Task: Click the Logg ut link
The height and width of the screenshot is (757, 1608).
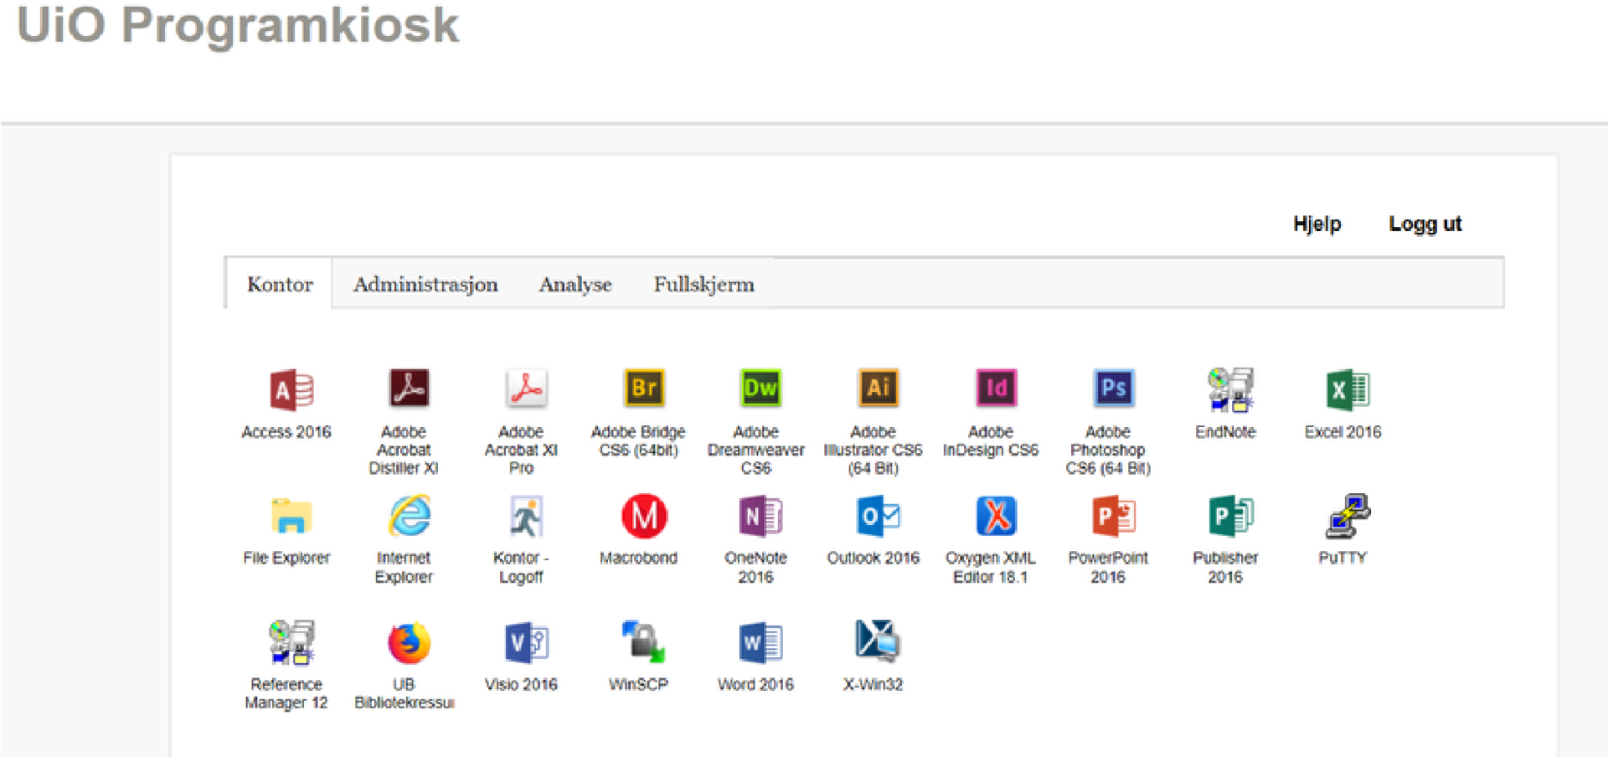Action: pos(1425,224)
